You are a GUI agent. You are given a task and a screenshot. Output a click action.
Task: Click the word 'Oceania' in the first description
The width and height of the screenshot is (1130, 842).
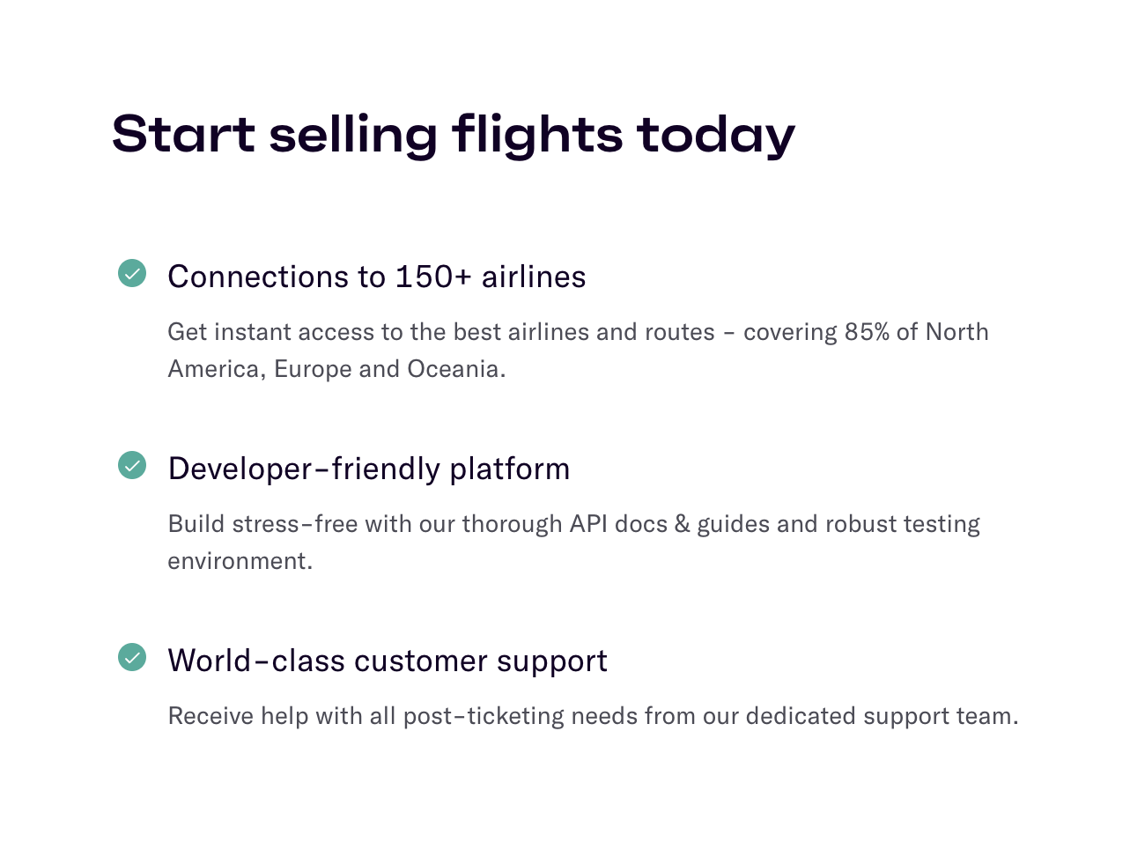[x=455, y=369]
